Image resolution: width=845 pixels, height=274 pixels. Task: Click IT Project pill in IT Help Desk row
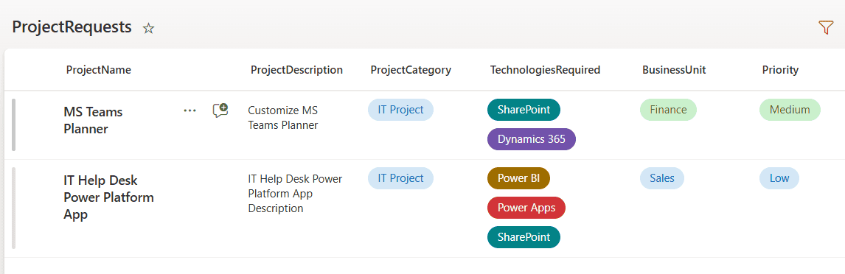(400, 178)
